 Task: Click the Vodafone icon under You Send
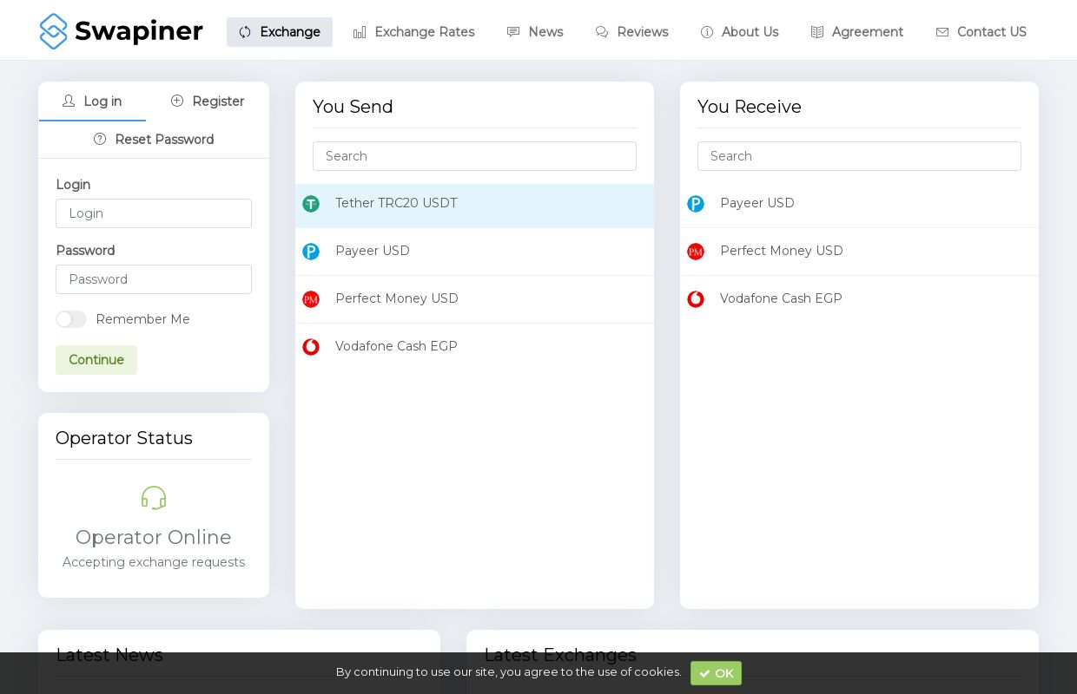[x=311, y=347]
